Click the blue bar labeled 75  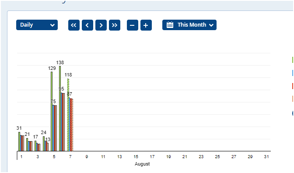coord(53,128)
